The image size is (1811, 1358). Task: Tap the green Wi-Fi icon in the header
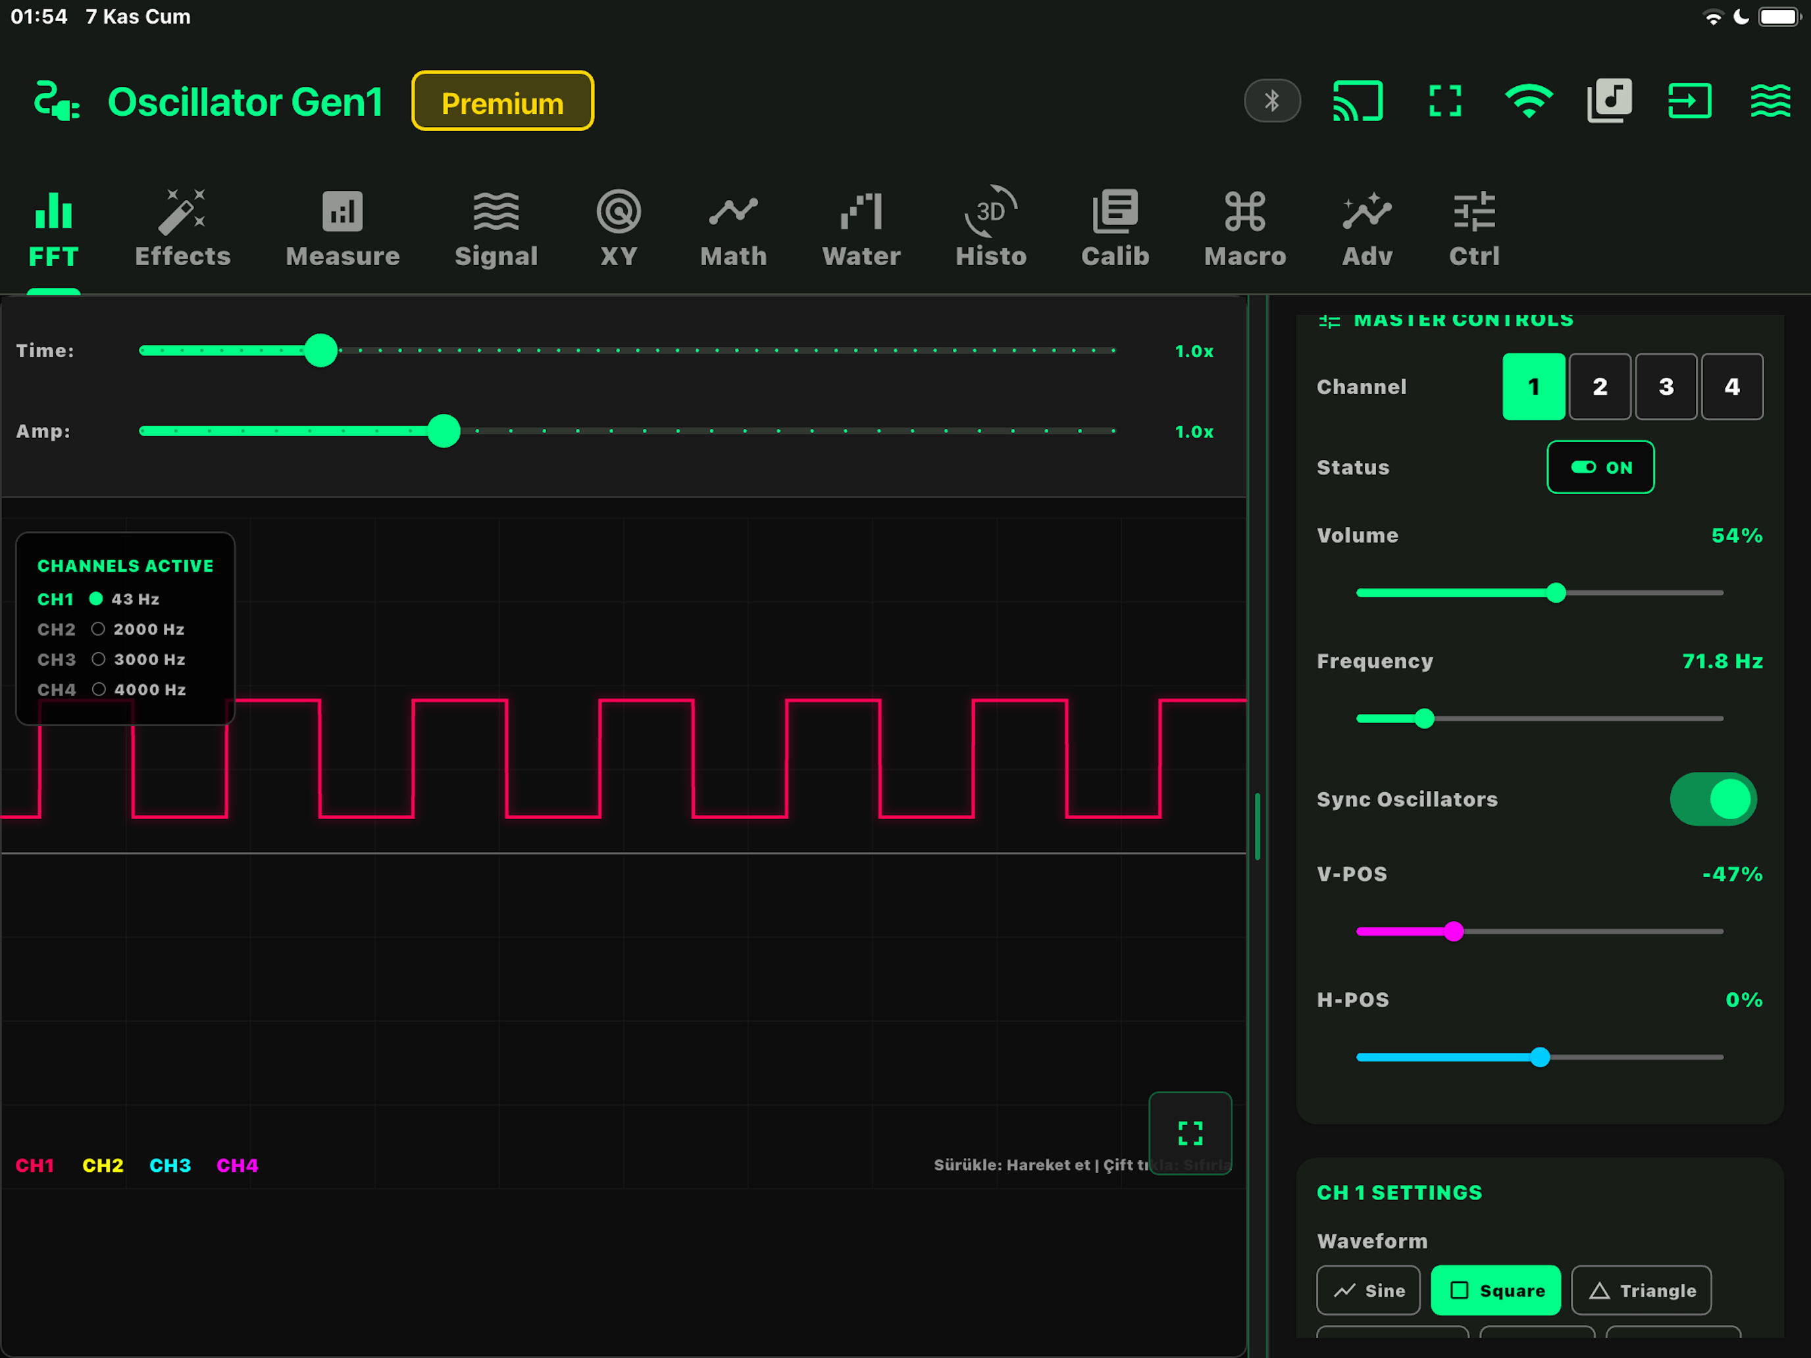(x=1529, y=101)
